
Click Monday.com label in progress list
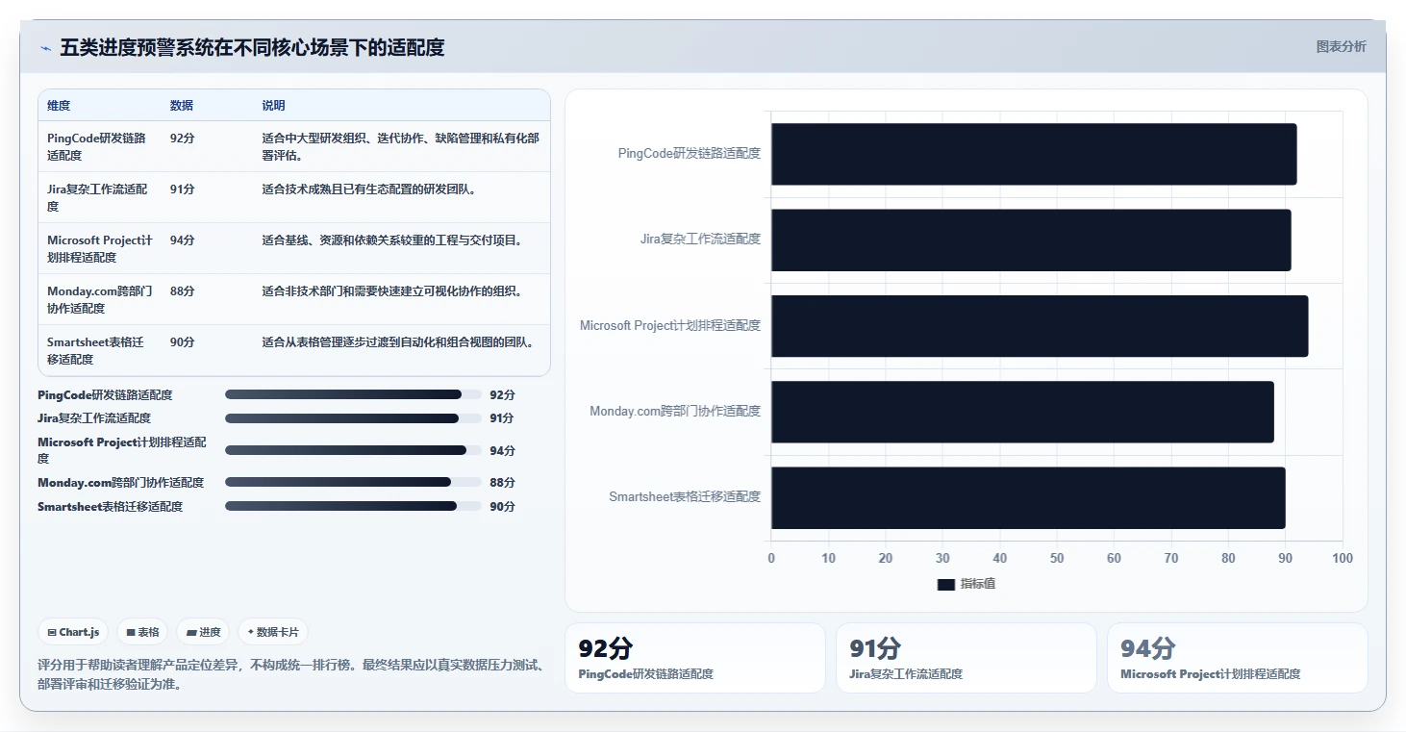[120, 482]
